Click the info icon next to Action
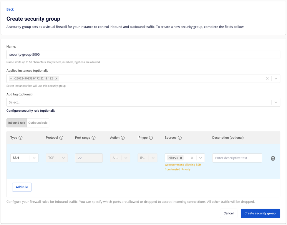 coord(123,138)
